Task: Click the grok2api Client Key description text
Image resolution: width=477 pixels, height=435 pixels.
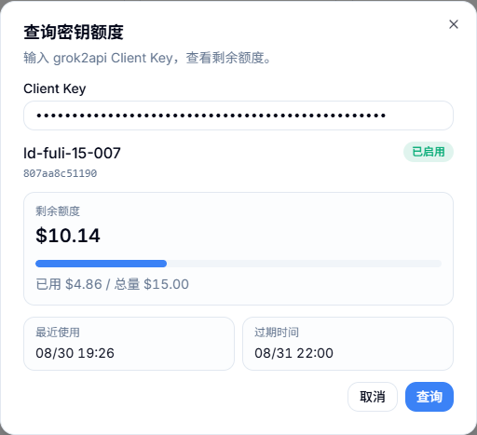Action: [147, 58]
